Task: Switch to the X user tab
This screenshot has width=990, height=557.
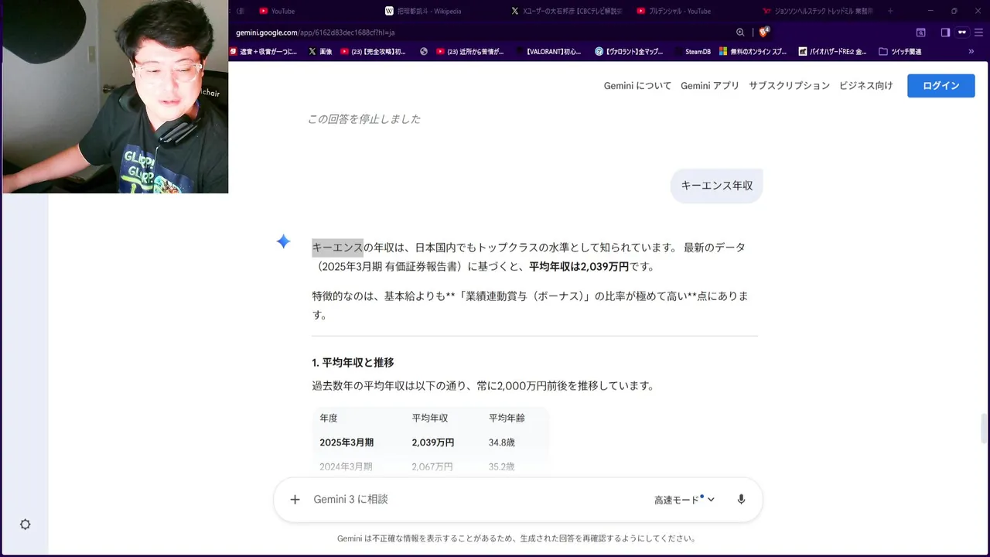Action: coord(567,11)
